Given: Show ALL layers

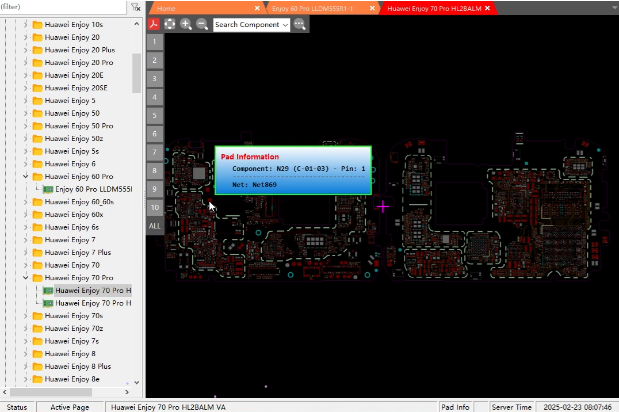Looking at the screenshot, I should 155,226.
